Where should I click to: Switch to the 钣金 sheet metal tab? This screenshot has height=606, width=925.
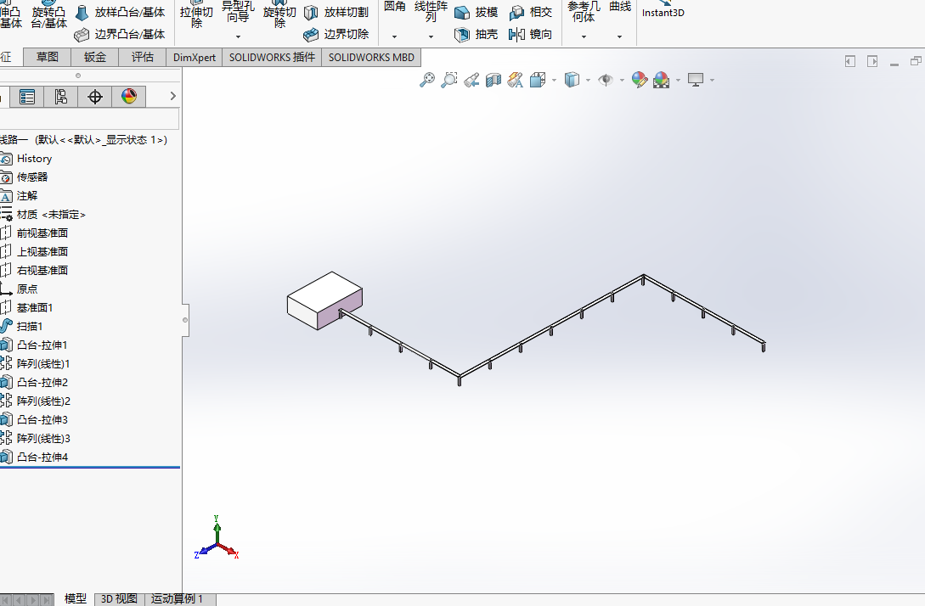tap(95, 57)
